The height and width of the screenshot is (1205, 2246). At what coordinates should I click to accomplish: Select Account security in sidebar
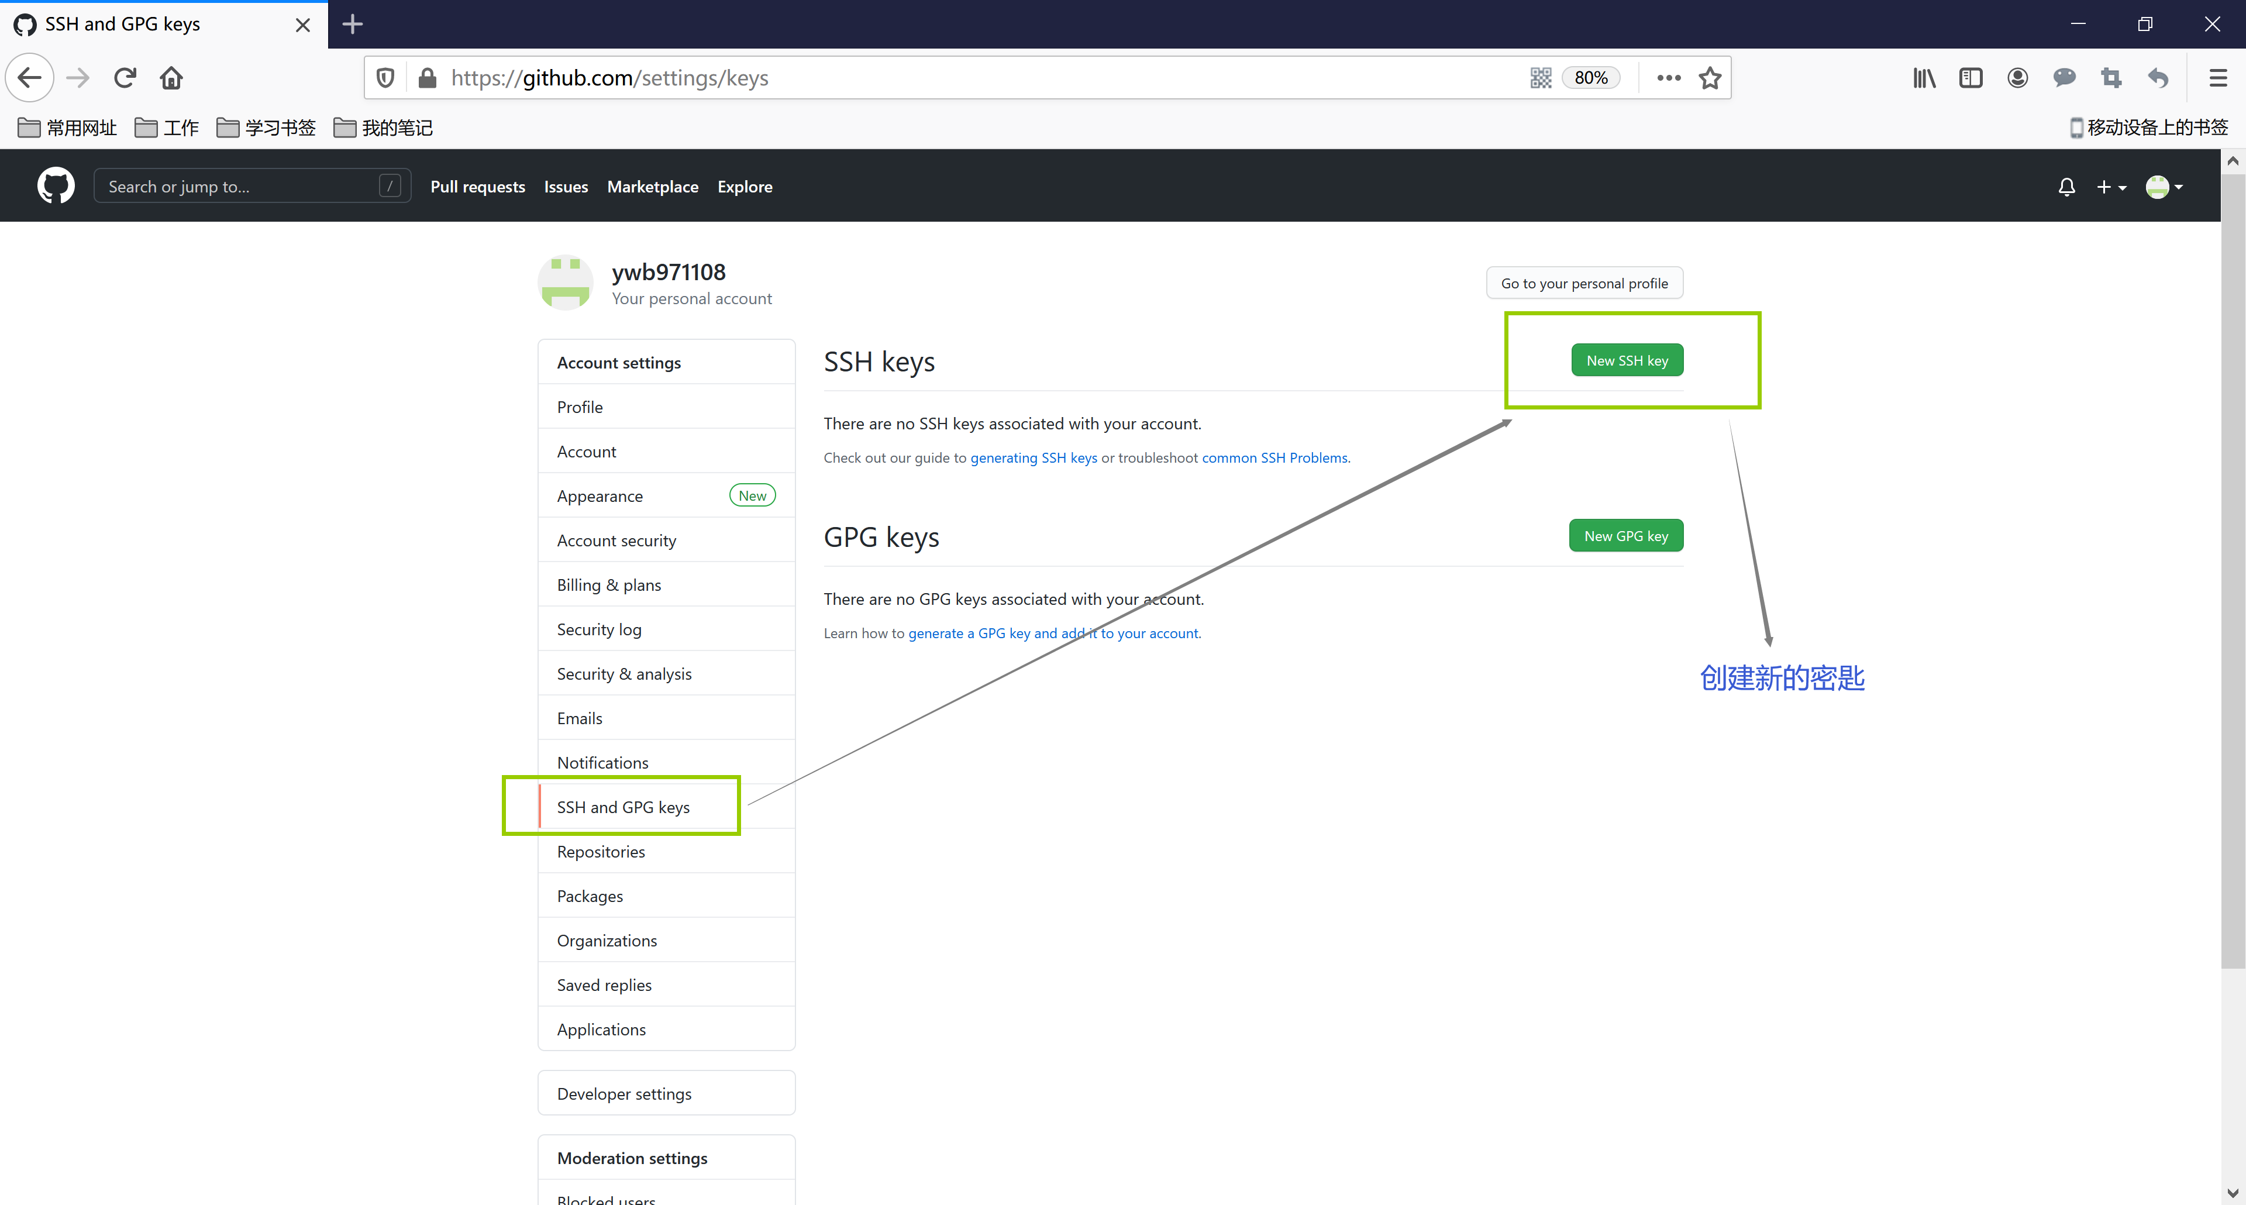[615, 540]
